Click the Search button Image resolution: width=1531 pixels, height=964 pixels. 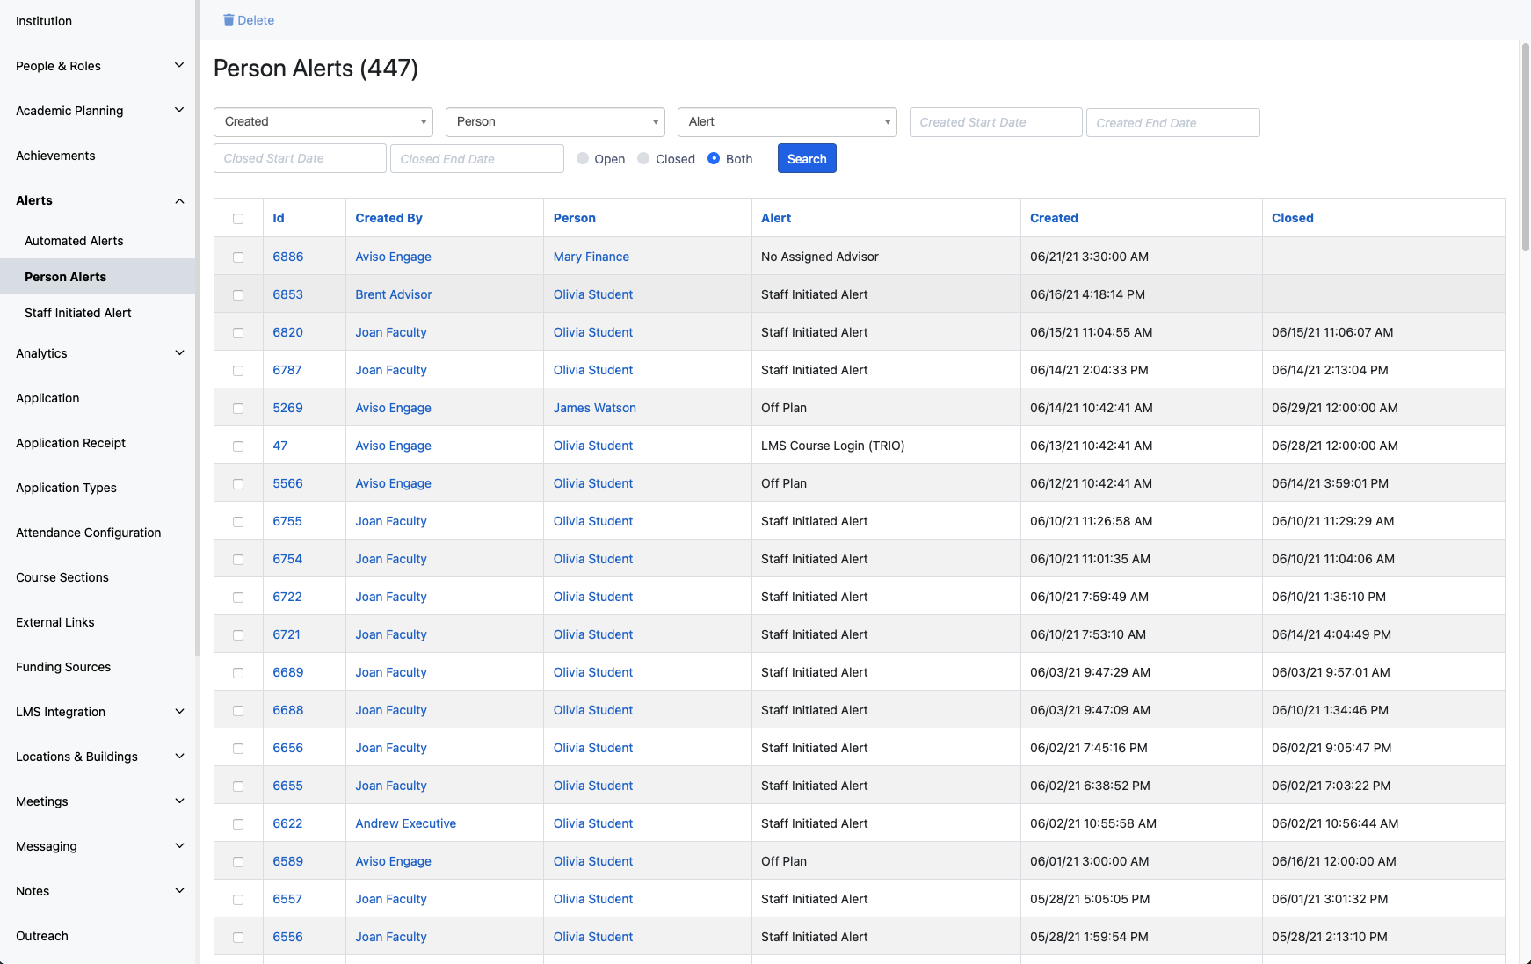pos(807,158)
